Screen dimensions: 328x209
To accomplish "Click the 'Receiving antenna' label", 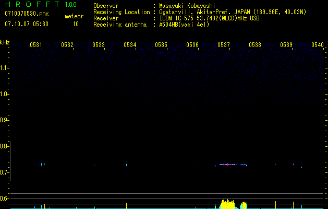I will point(120,25).
